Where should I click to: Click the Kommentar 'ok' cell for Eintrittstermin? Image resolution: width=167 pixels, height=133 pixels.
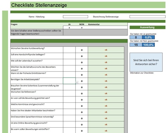pyautogui.click(x=106, y=75)
